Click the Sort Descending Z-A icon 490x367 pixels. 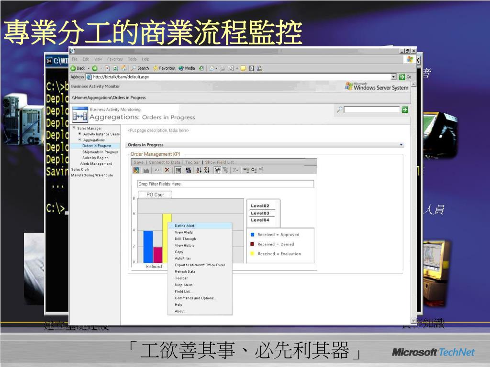[x=207, y=170]
